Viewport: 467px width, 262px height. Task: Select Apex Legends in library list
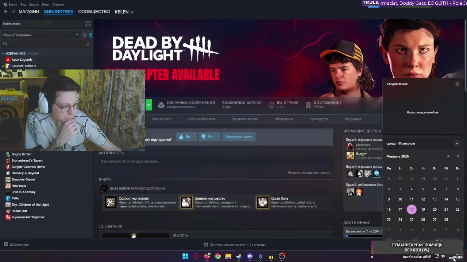click(22, 60)
